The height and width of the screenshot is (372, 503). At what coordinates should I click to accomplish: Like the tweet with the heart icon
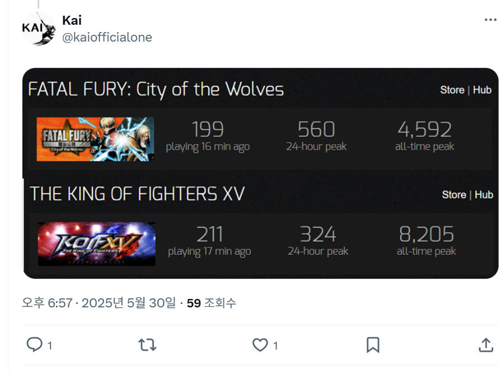click(260, 344)
